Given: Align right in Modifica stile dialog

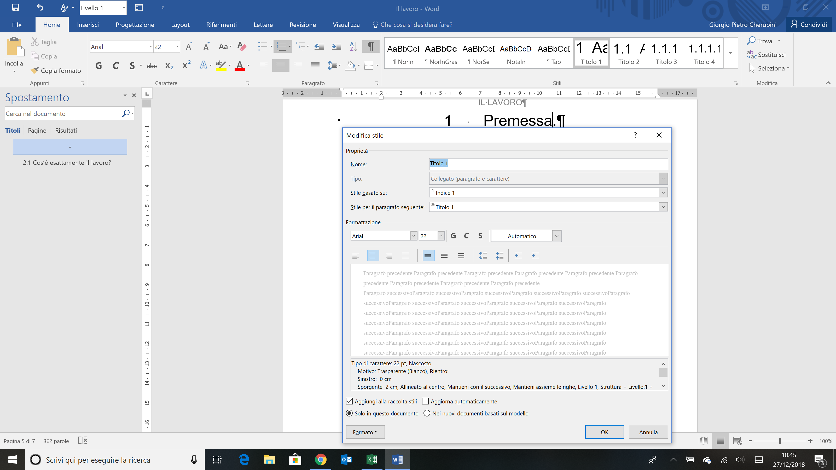Looking at the screenshot, I should coord(389,256).
